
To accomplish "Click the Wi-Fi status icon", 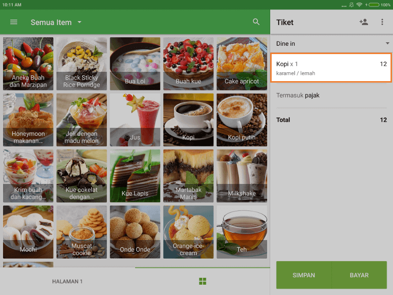I will click(x=359, y=5).
